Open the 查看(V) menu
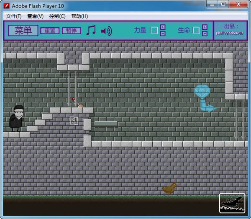This screenshot has width=251, height=219. tap(35, 16)
